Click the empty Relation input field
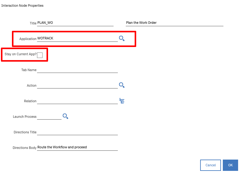 tap(77, 101)
